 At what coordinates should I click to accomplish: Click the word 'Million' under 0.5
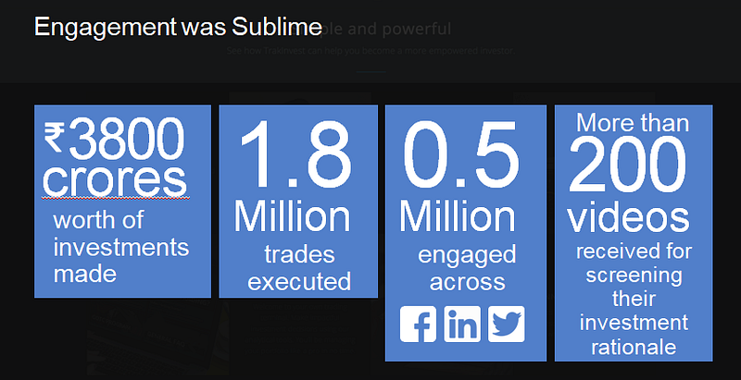[x=457, y=216]
